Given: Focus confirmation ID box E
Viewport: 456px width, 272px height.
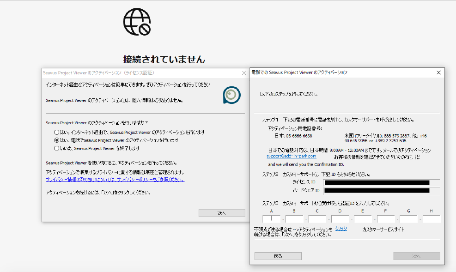Looking at the screenshot, I should (363, 219).
